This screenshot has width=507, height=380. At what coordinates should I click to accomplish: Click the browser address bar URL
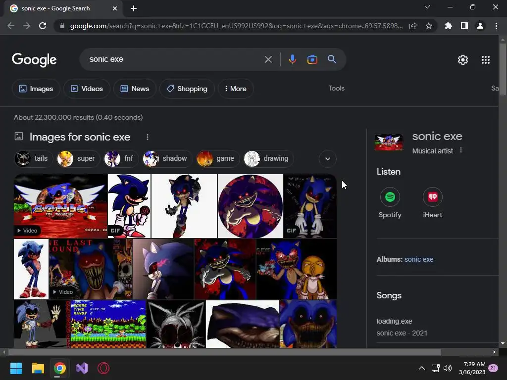(236, 26)
